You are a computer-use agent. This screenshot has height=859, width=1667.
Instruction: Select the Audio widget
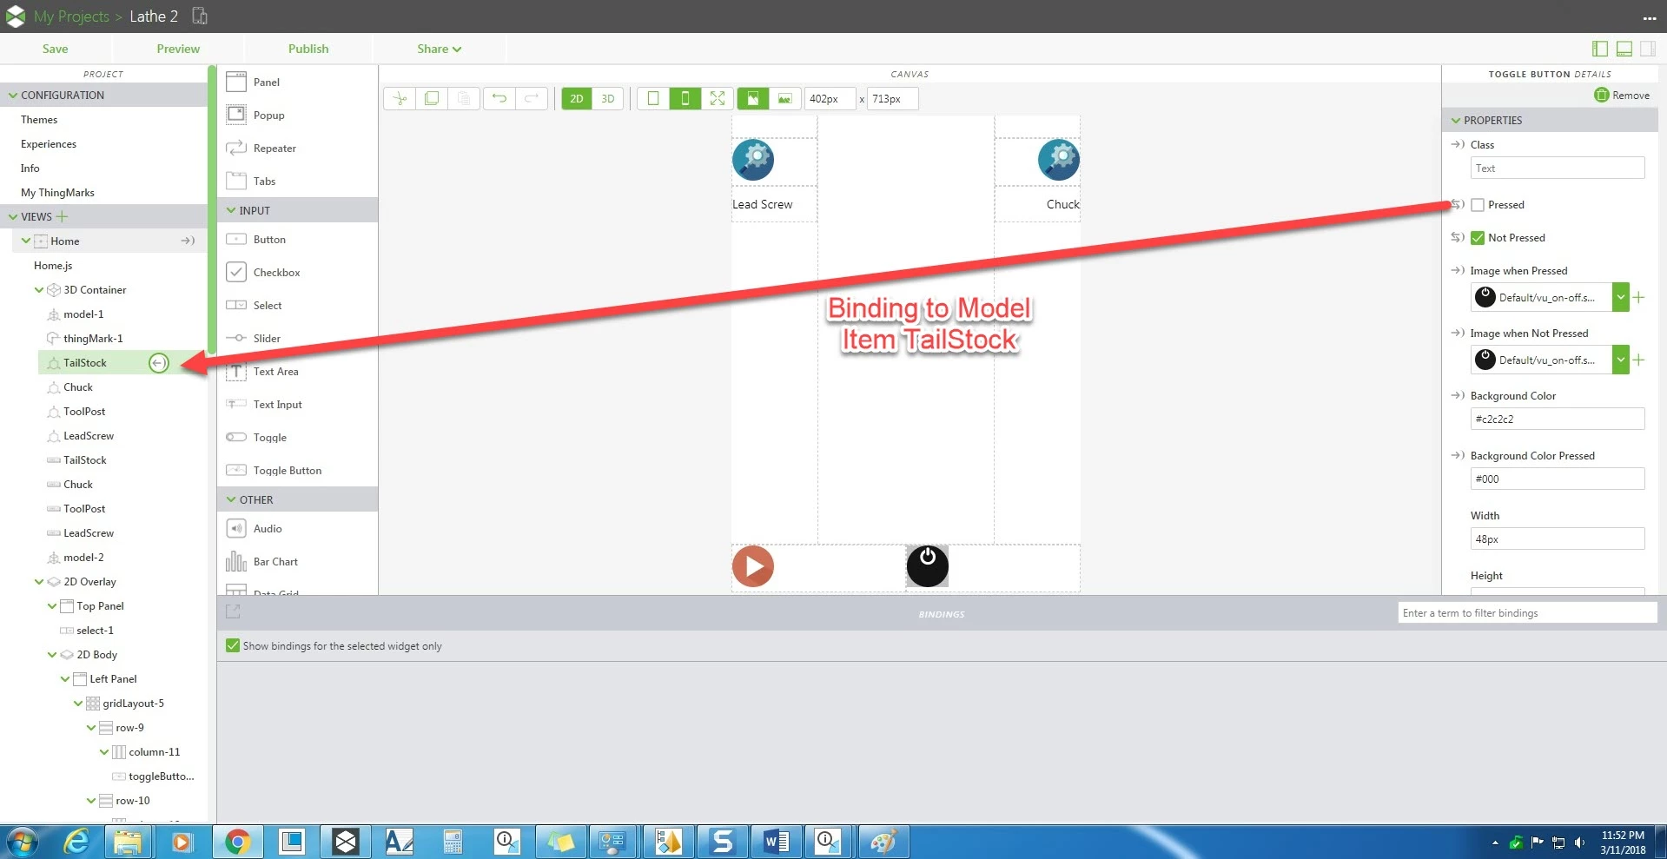pyautogui.click(x=268, y=529)
